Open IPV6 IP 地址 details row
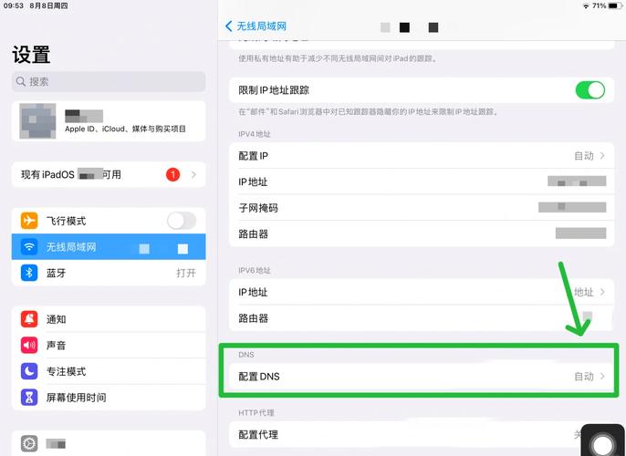This screenshot has height=456, width=626. [422, 292]
